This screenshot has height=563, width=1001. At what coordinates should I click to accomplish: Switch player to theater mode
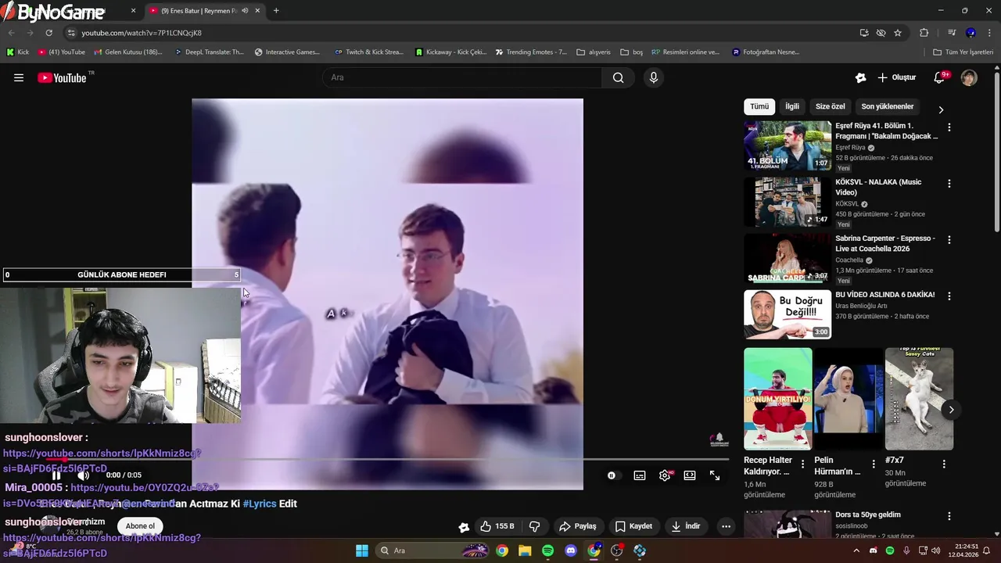(x=690, y=475)
